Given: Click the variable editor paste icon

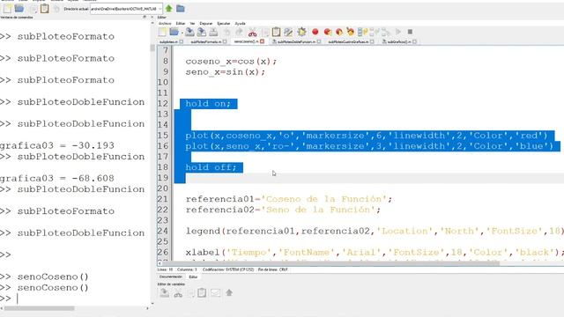Looking at the screenshot, I should point(202,293).
